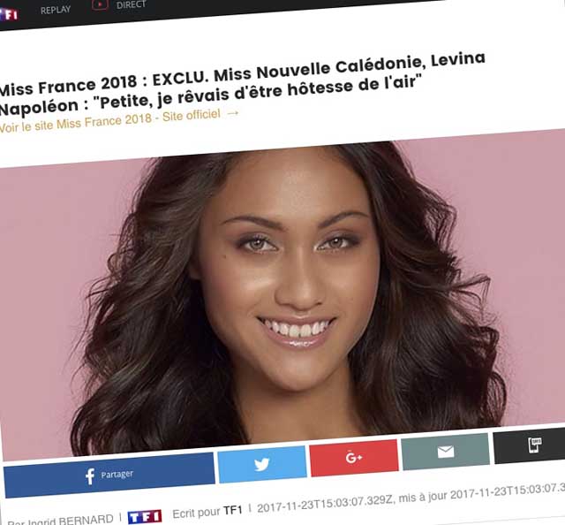
Task: Open author Ingrid BERNARD link
Action: pos(61,521)
